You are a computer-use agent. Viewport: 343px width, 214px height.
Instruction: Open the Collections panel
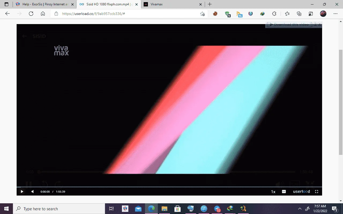click(299, 14)
